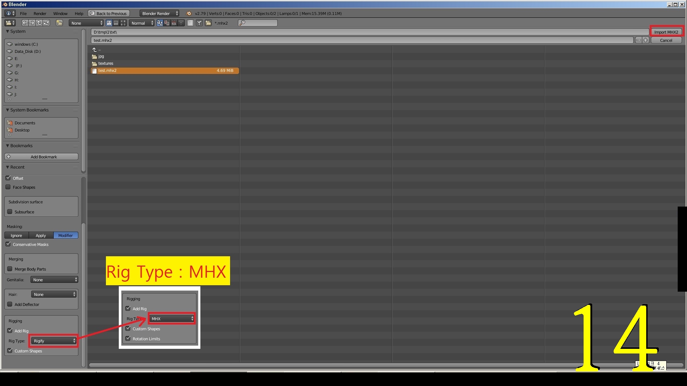Viewport: 687px width, 386px height.
Task: Open the recursion level None dropdown
Action: point(86,23)
